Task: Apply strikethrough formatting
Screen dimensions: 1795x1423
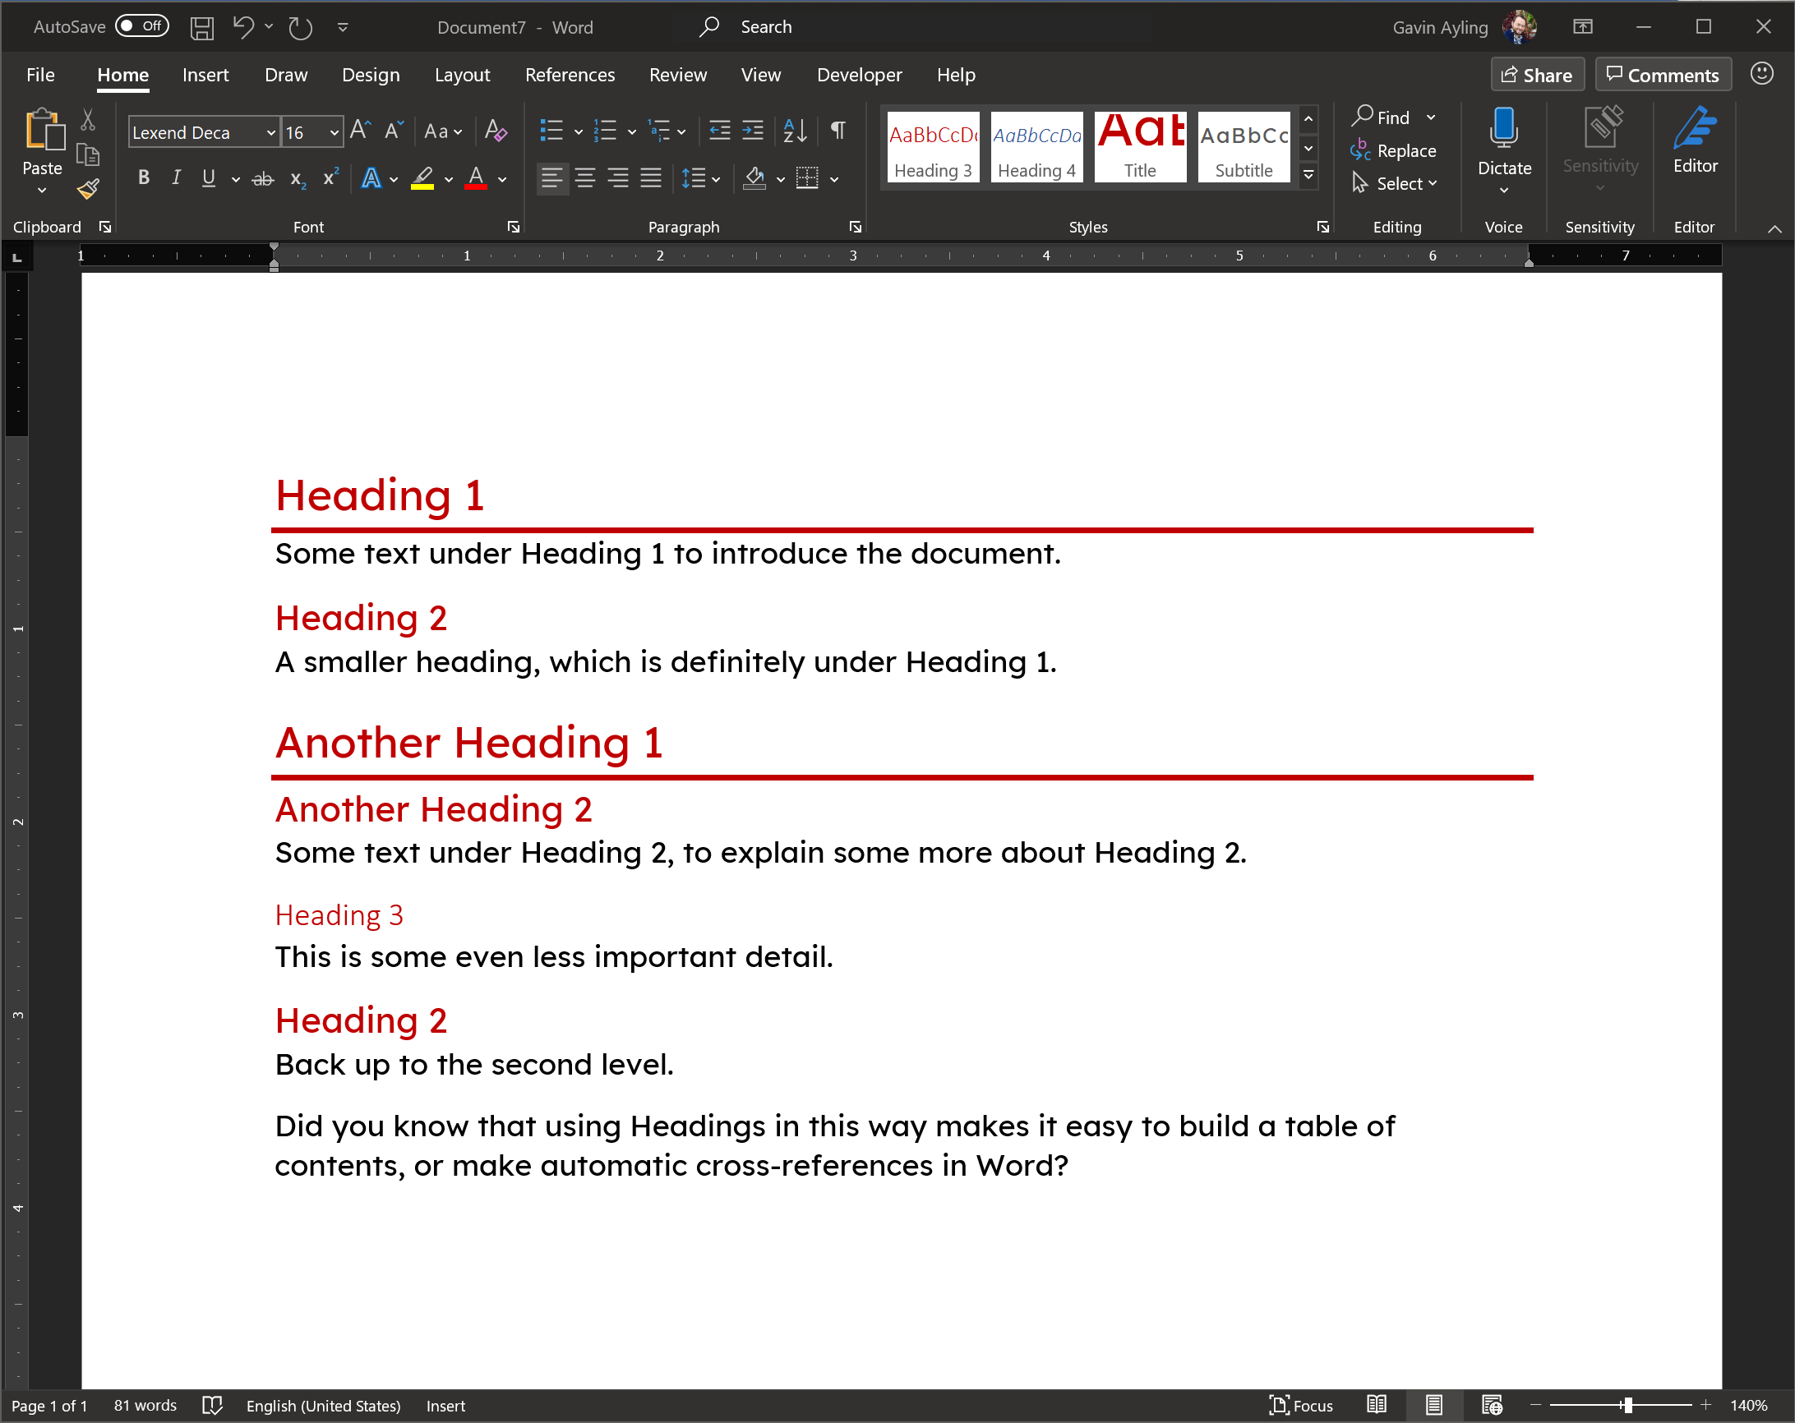Action: click(263, 179)
